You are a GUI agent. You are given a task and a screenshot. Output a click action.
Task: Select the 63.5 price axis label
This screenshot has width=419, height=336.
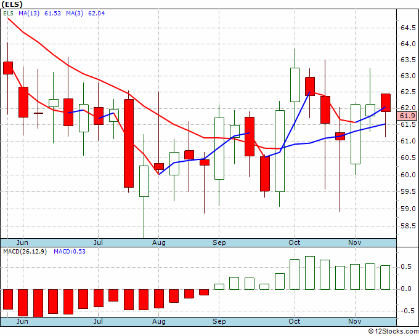coord(408,60)
